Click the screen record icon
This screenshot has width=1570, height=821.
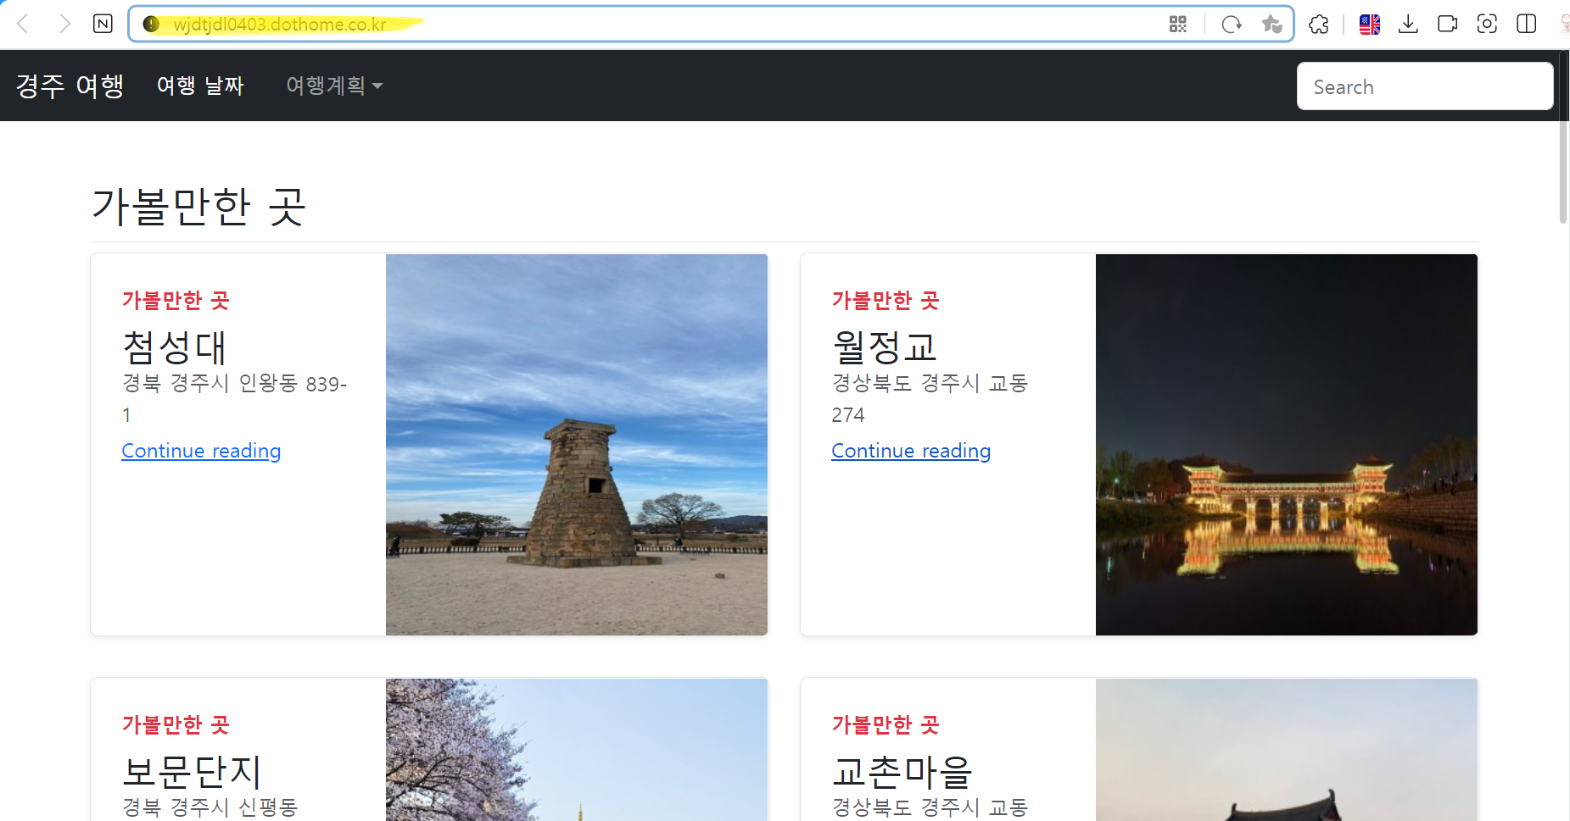(x=1448, y=24)
